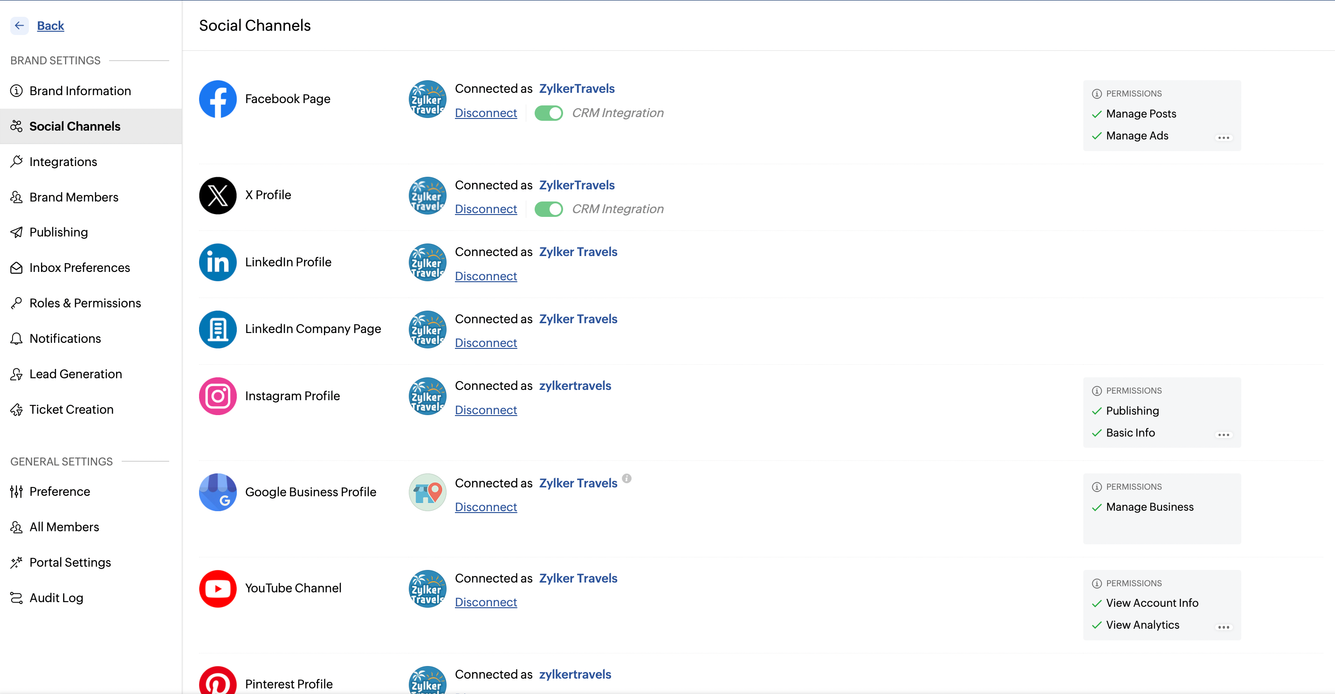The image size is (1335, 694).
Task: Disconnect the LinkedIn Profile channel
Action: click(x=486, y=276)
